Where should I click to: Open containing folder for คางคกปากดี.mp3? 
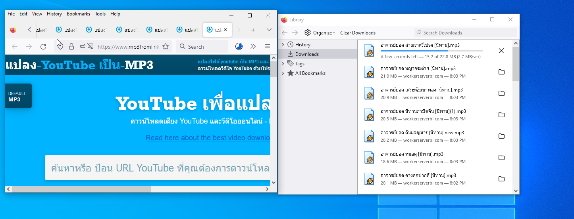tap(501, 179)
